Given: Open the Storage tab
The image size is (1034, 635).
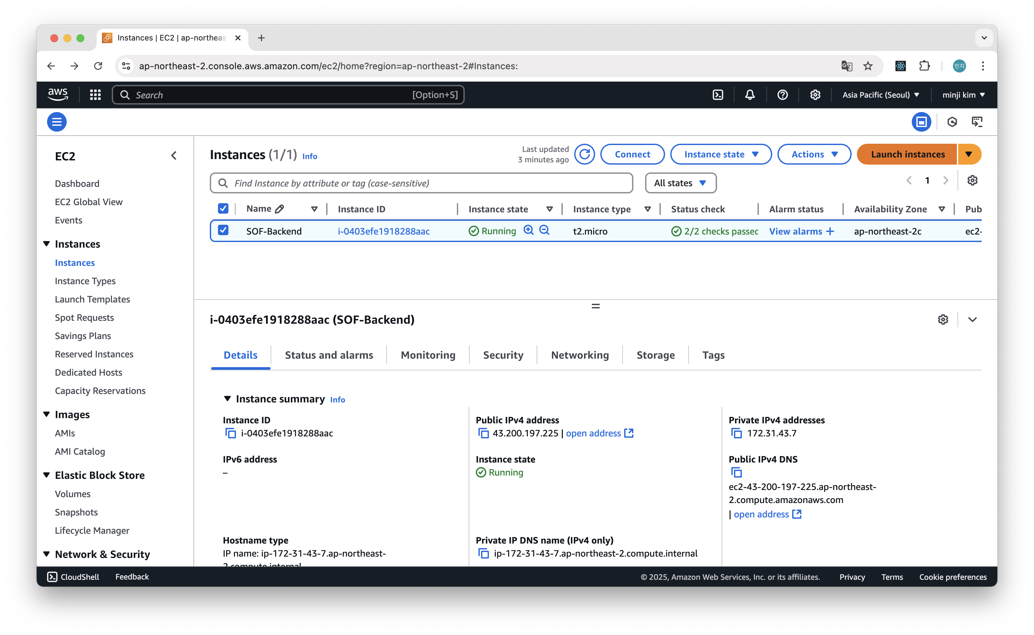Looking at the screenshot, I should [656, 355].
